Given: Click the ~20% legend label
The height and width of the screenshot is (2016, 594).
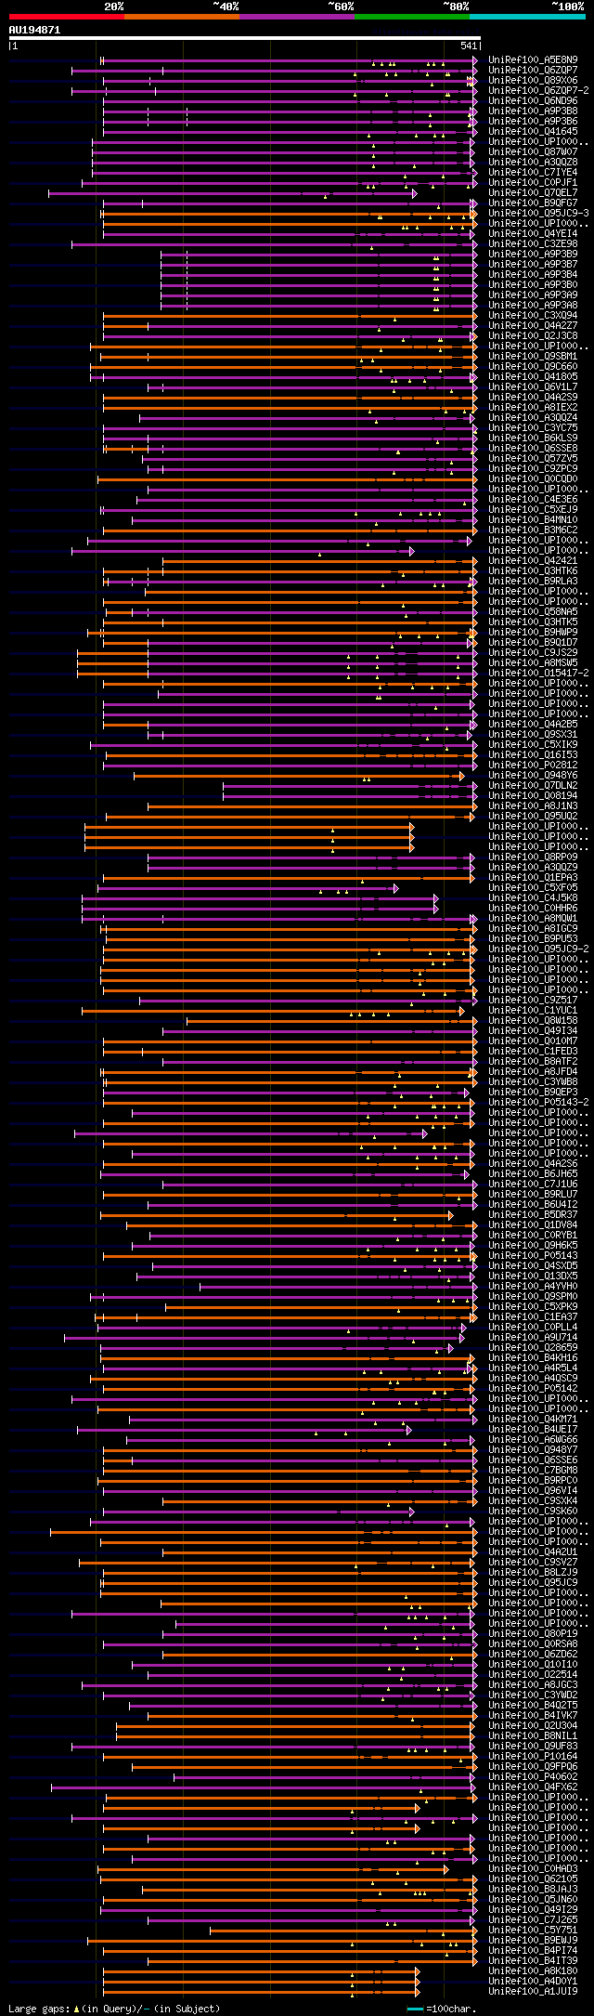Looking at the screenshot, I should pyautogui.click(x=113, y=7).
